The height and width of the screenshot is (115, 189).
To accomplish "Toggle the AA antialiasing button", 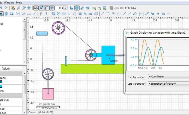I will [36, 8].
